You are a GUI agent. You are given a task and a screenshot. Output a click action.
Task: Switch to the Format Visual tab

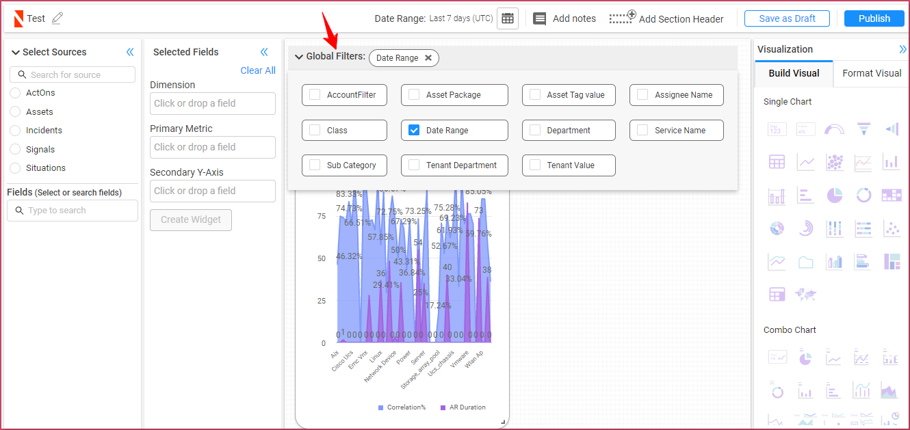(x=872, y=73)
